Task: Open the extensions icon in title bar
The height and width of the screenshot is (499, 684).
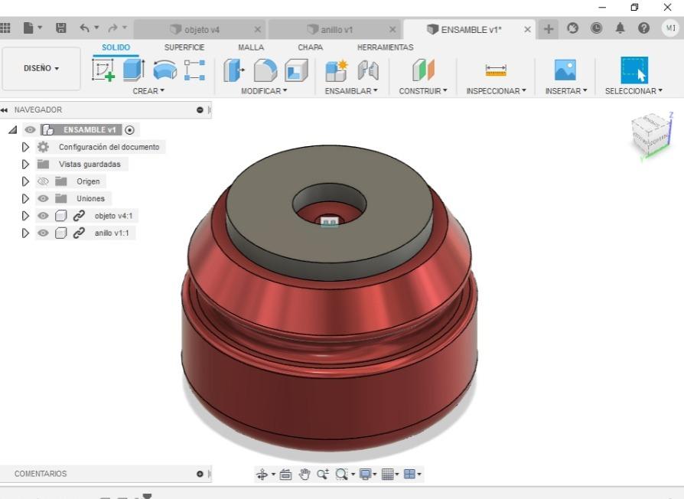Action: coord(572,28)
